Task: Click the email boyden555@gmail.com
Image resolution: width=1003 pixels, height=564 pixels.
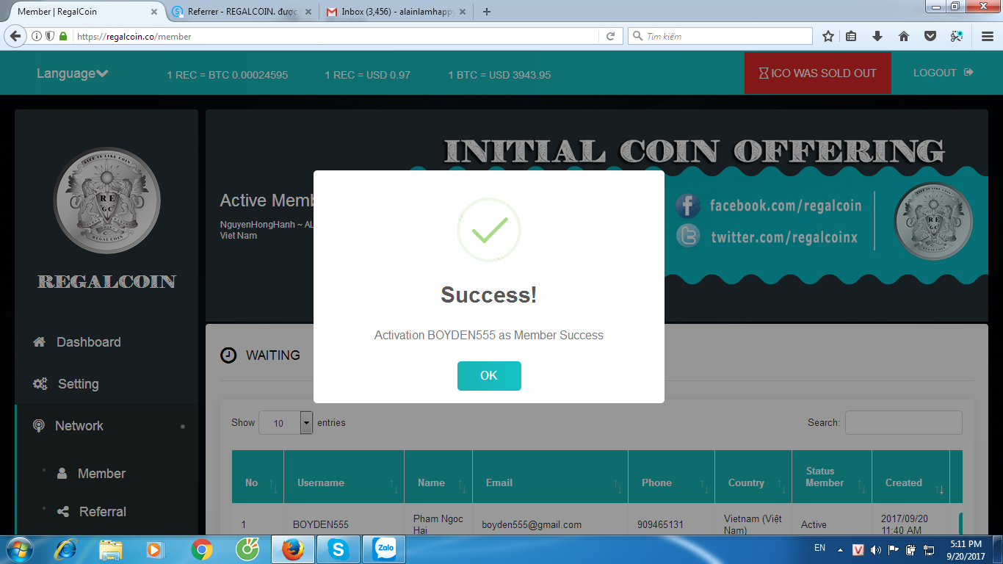Action: tap(532, 524)
